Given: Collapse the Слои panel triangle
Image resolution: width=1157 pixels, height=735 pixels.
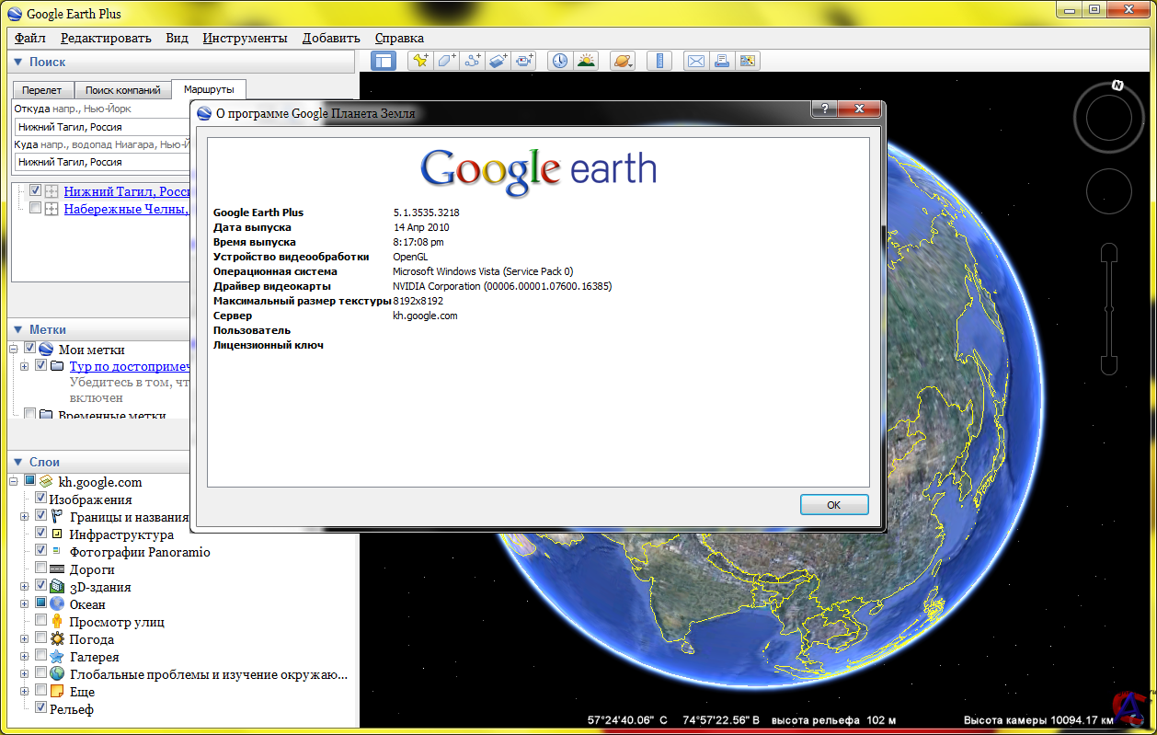Looking at the screenshot, I should 17,462.
